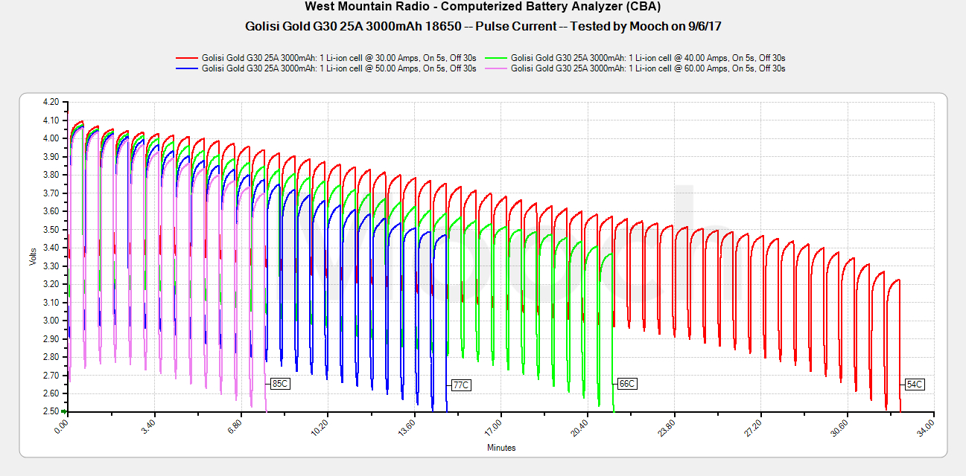
Task: Click the West Mountain Radio chart title
Action: coord(483,7)
